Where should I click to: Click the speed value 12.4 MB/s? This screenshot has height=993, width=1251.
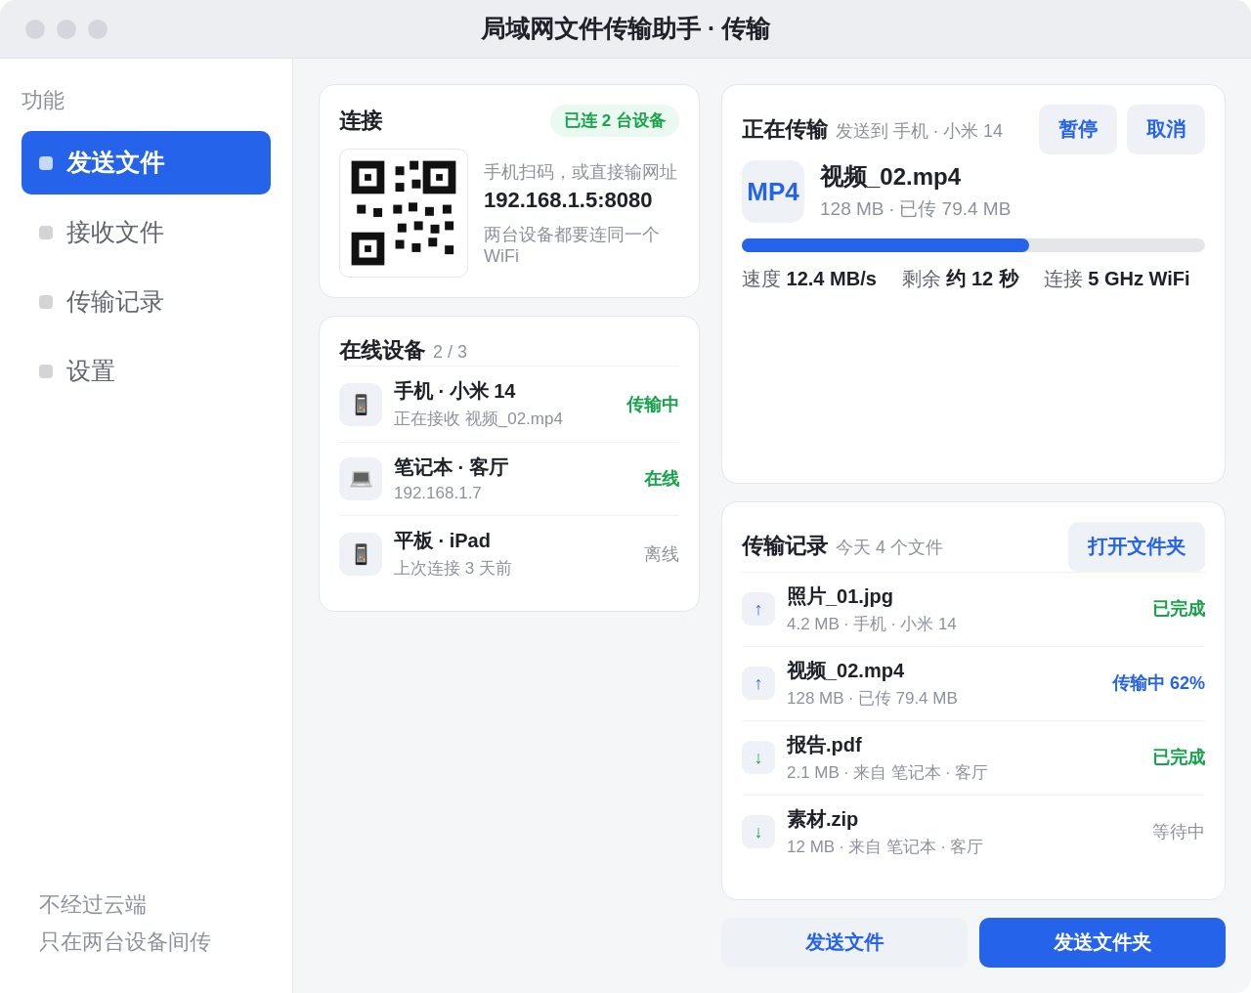point(832,279)
